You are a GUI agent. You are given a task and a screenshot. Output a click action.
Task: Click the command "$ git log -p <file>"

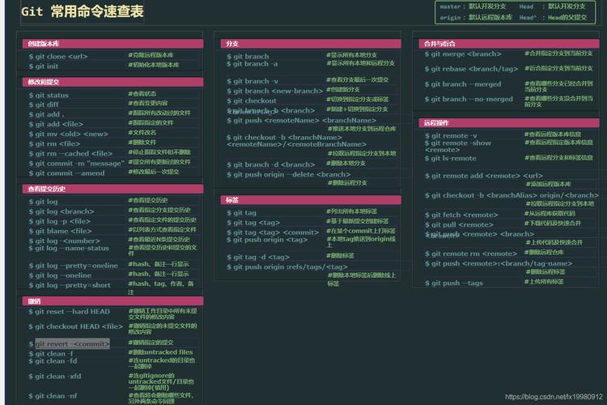pos(60,221)
